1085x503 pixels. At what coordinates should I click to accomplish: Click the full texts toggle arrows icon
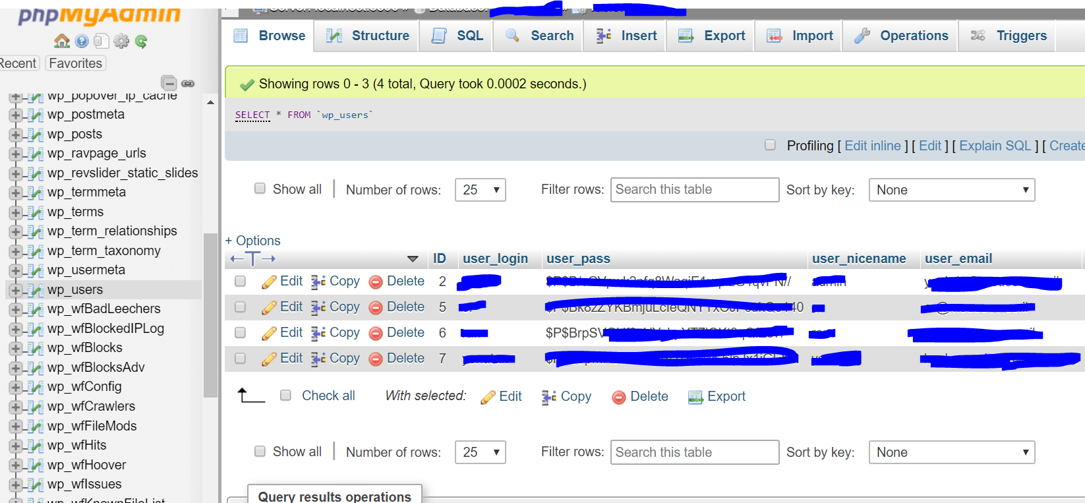pos(252,259)
